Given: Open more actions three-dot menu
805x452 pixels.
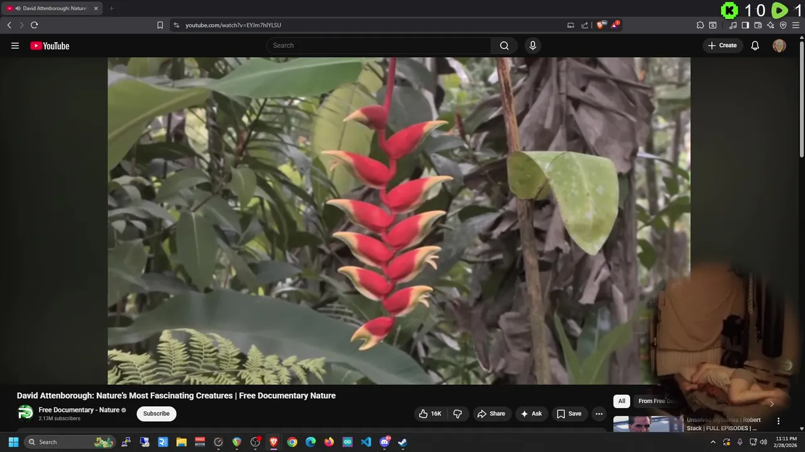Looking at the screenshot, I should click(599, 414).
